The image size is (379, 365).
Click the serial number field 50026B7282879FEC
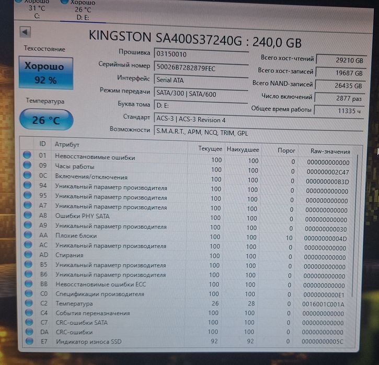201,67
